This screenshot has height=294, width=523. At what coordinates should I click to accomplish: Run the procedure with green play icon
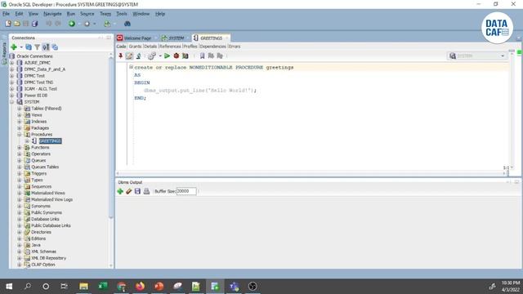[167, 56]
